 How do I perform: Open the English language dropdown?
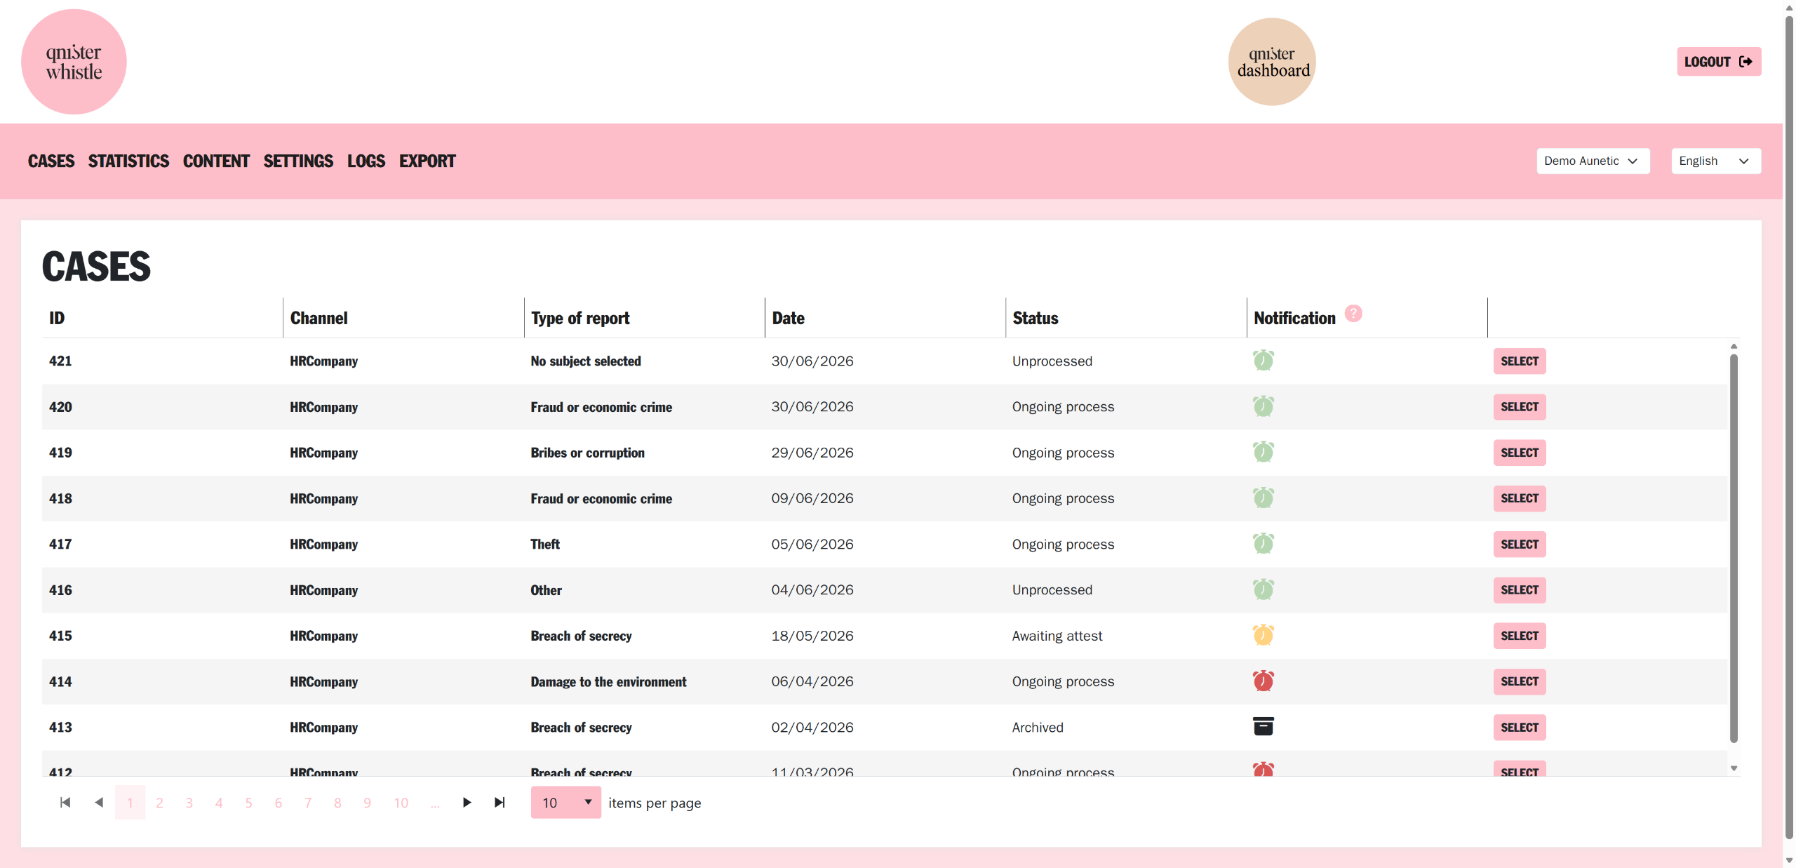1715,161
